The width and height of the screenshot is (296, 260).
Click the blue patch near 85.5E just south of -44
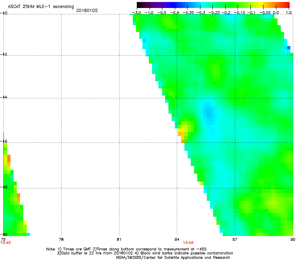208,112
